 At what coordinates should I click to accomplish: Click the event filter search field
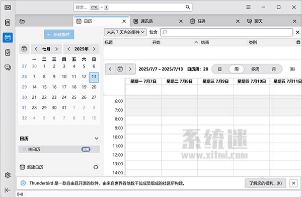click(x=226, y=32)
